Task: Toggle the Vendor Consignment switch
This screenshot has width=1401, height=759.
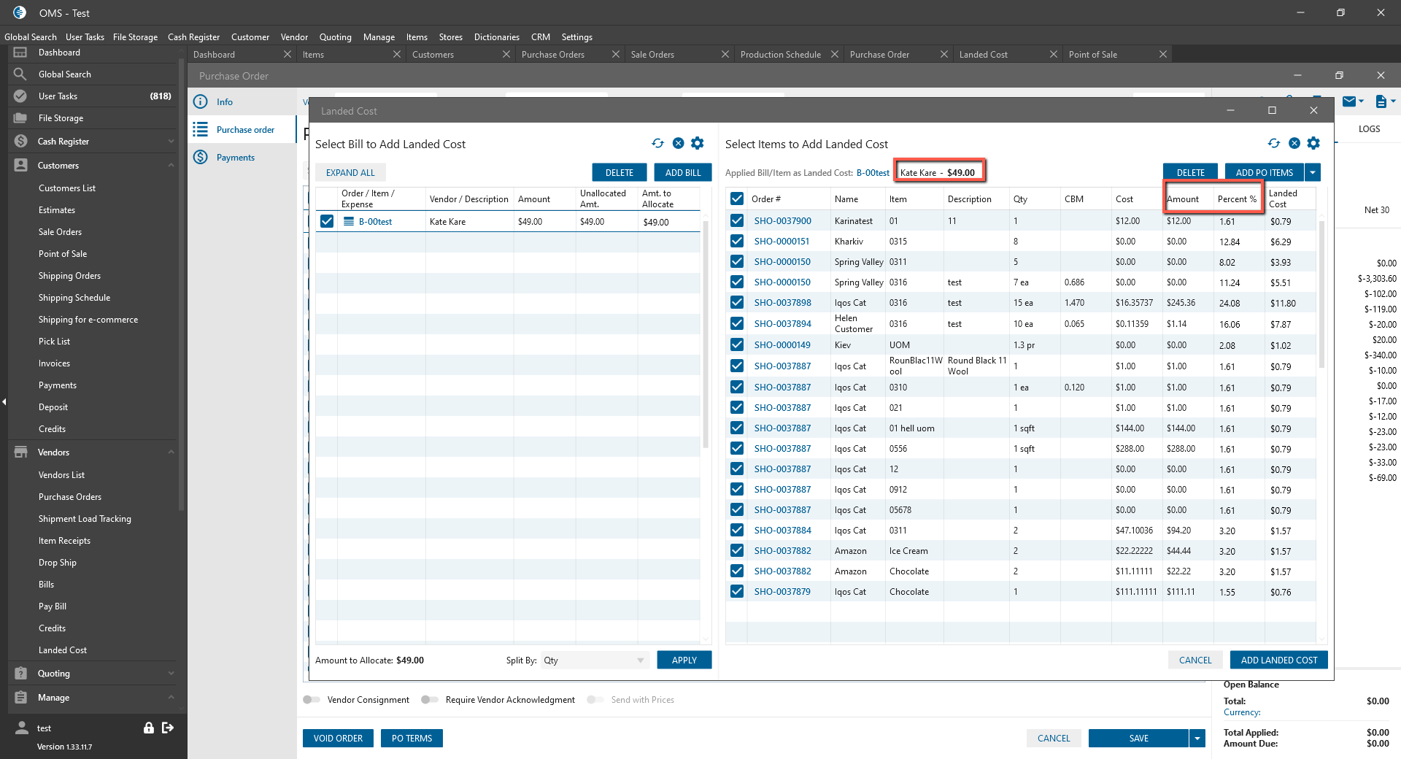Action: (312, 700)
